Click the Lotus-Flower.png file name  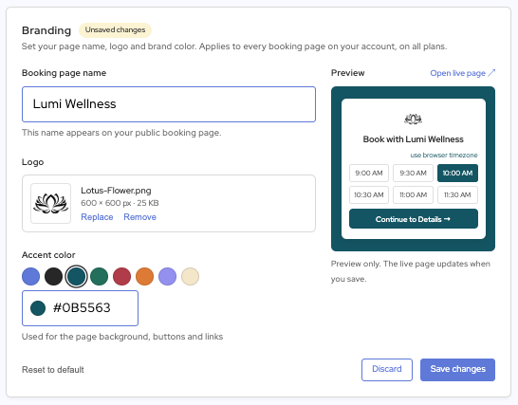click(x=116, y=191)
